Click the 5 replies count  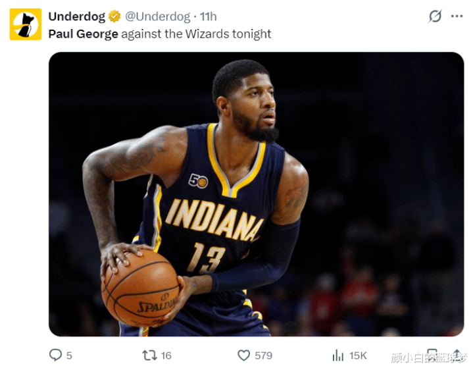pyautogui.click(x=69, y=356)
